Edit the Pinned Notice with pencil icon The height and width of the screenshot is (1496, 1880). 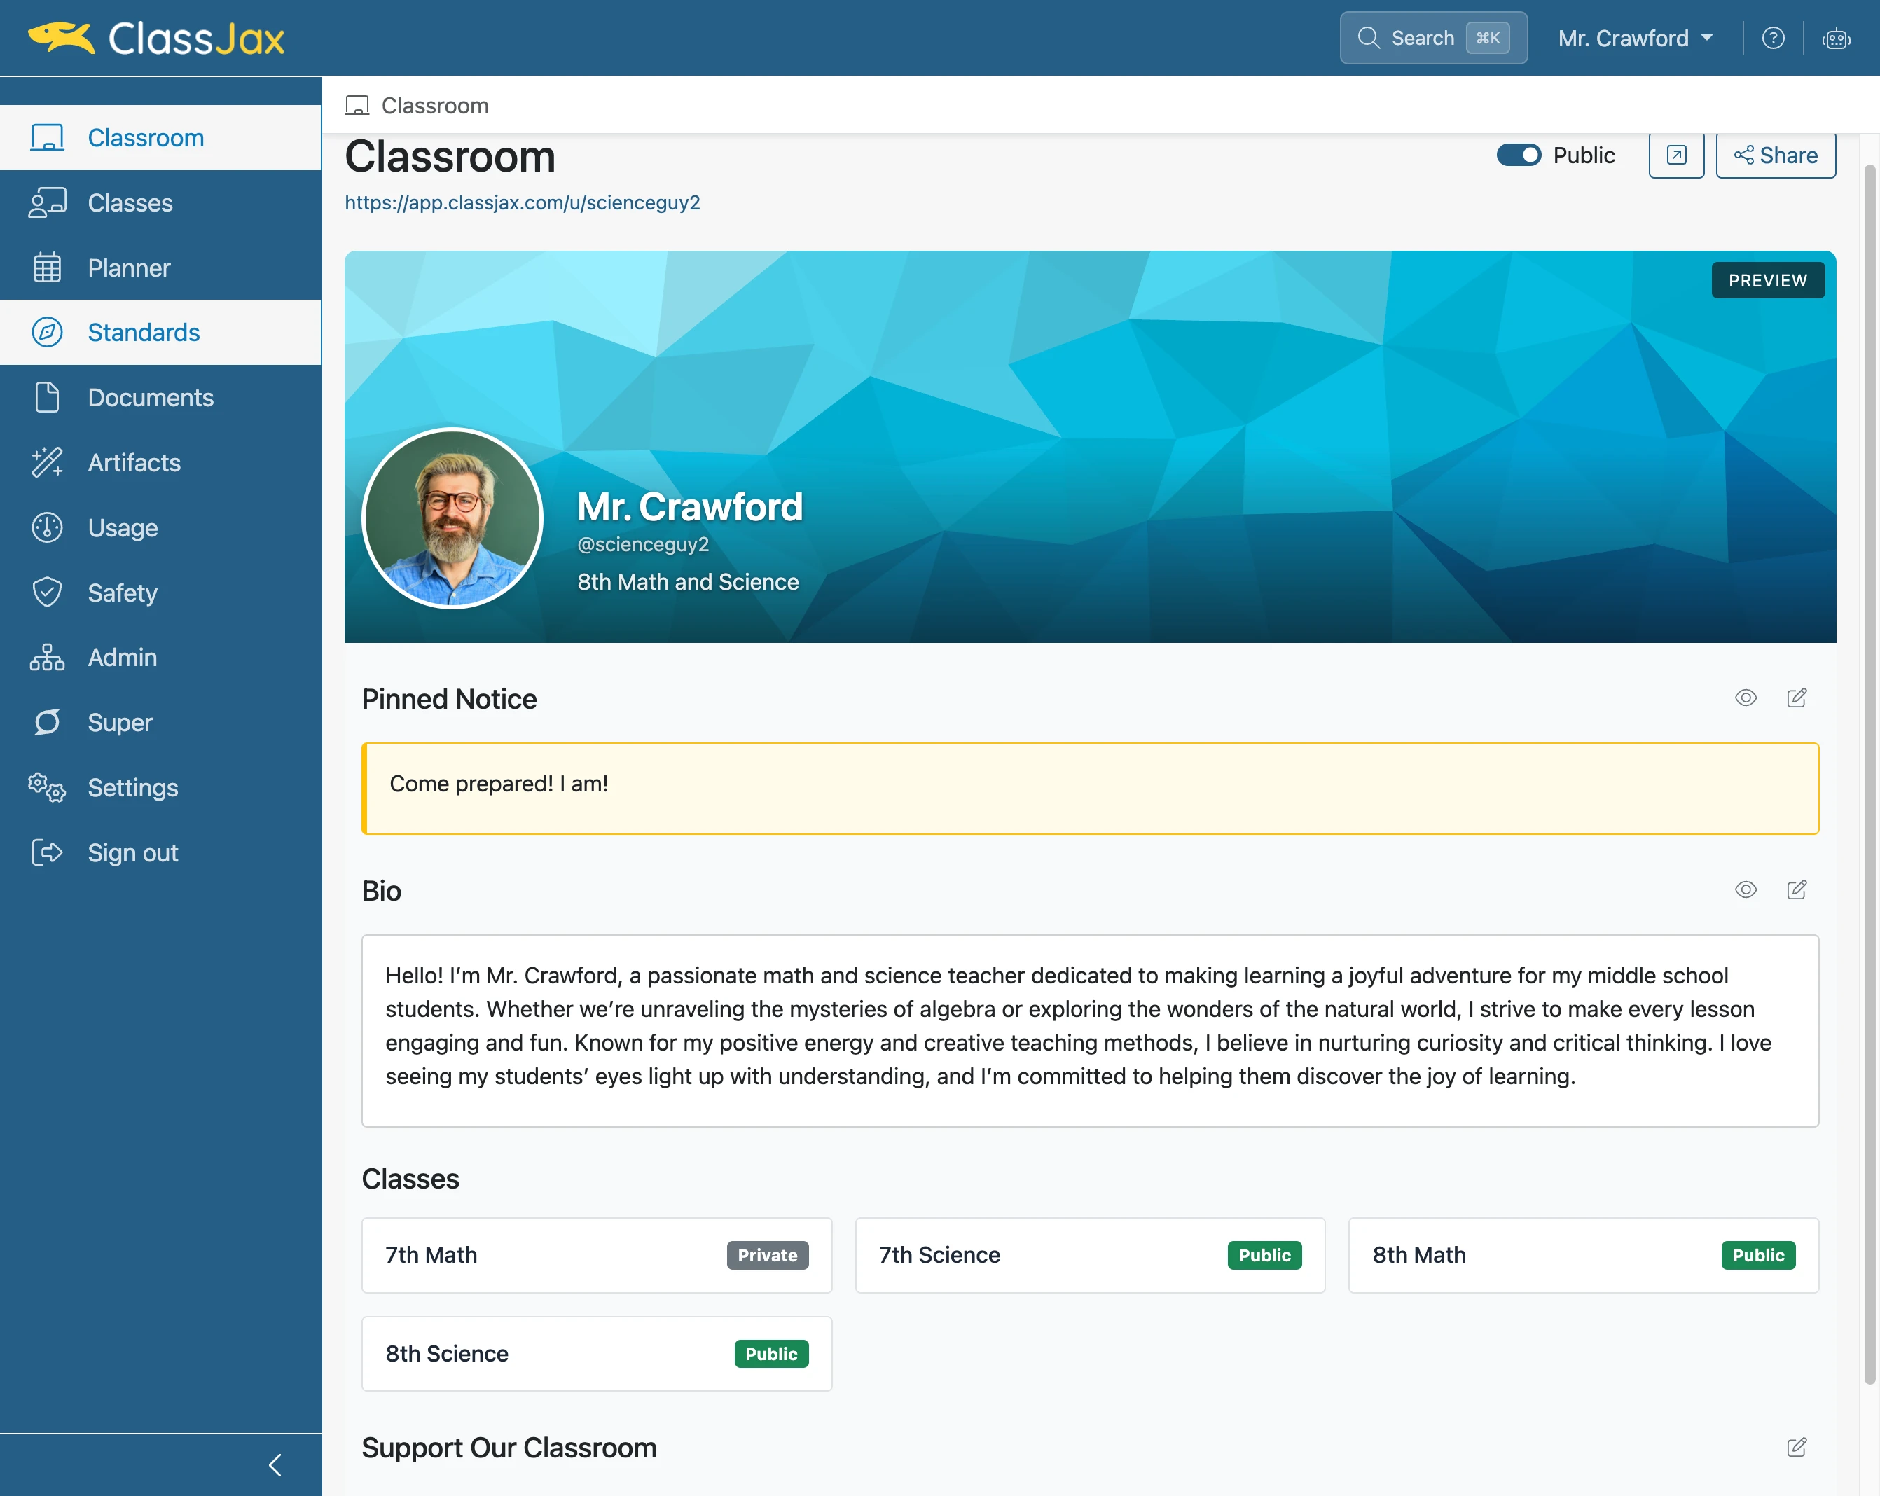1797,698
